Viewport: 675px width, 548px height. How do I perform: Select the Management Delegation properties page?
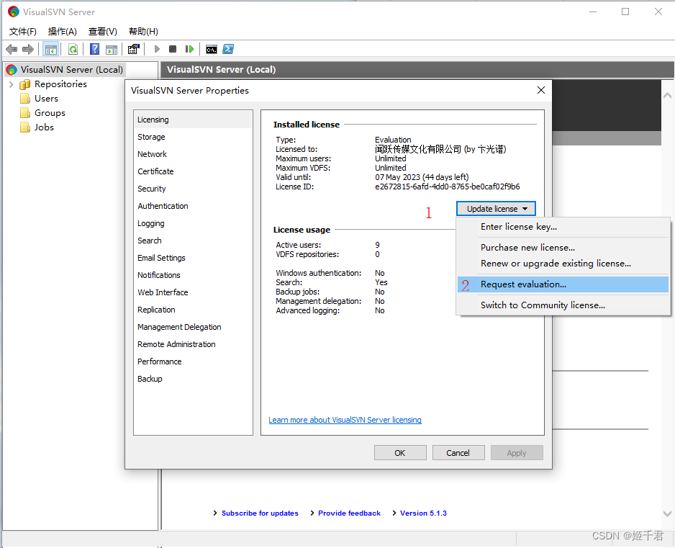click(x=193, y=327)
